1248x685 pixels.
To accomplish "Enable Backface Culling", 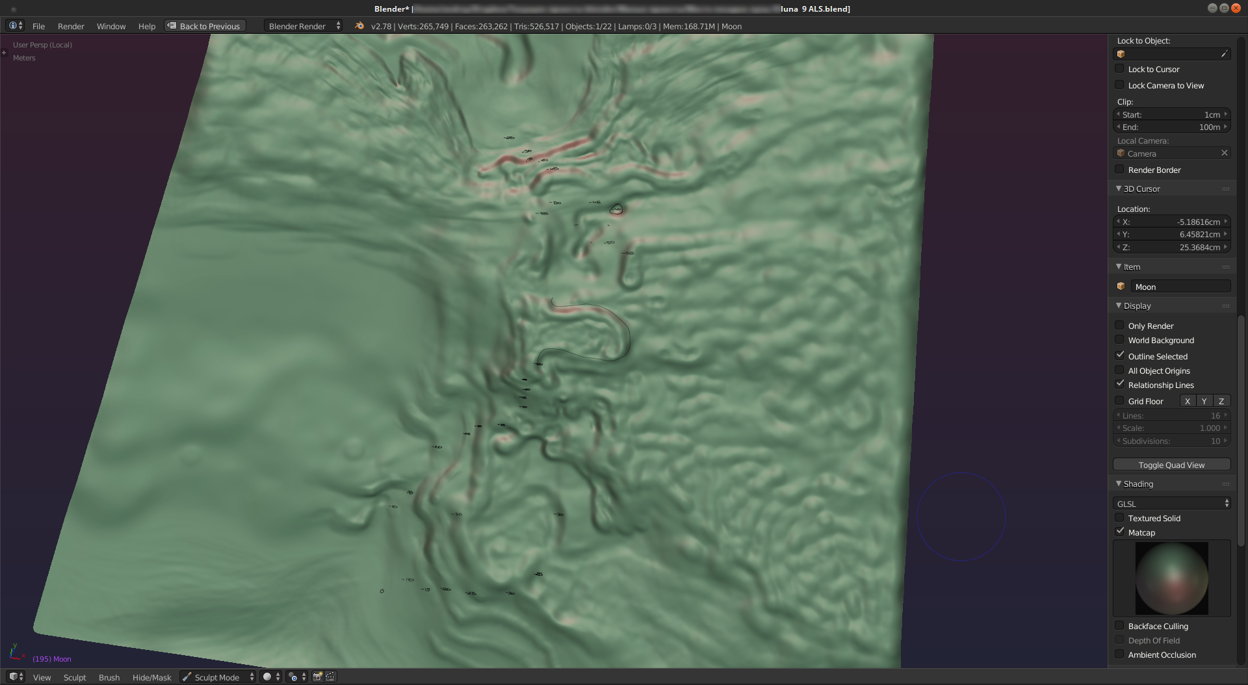I will click(x=1119, y=626).
